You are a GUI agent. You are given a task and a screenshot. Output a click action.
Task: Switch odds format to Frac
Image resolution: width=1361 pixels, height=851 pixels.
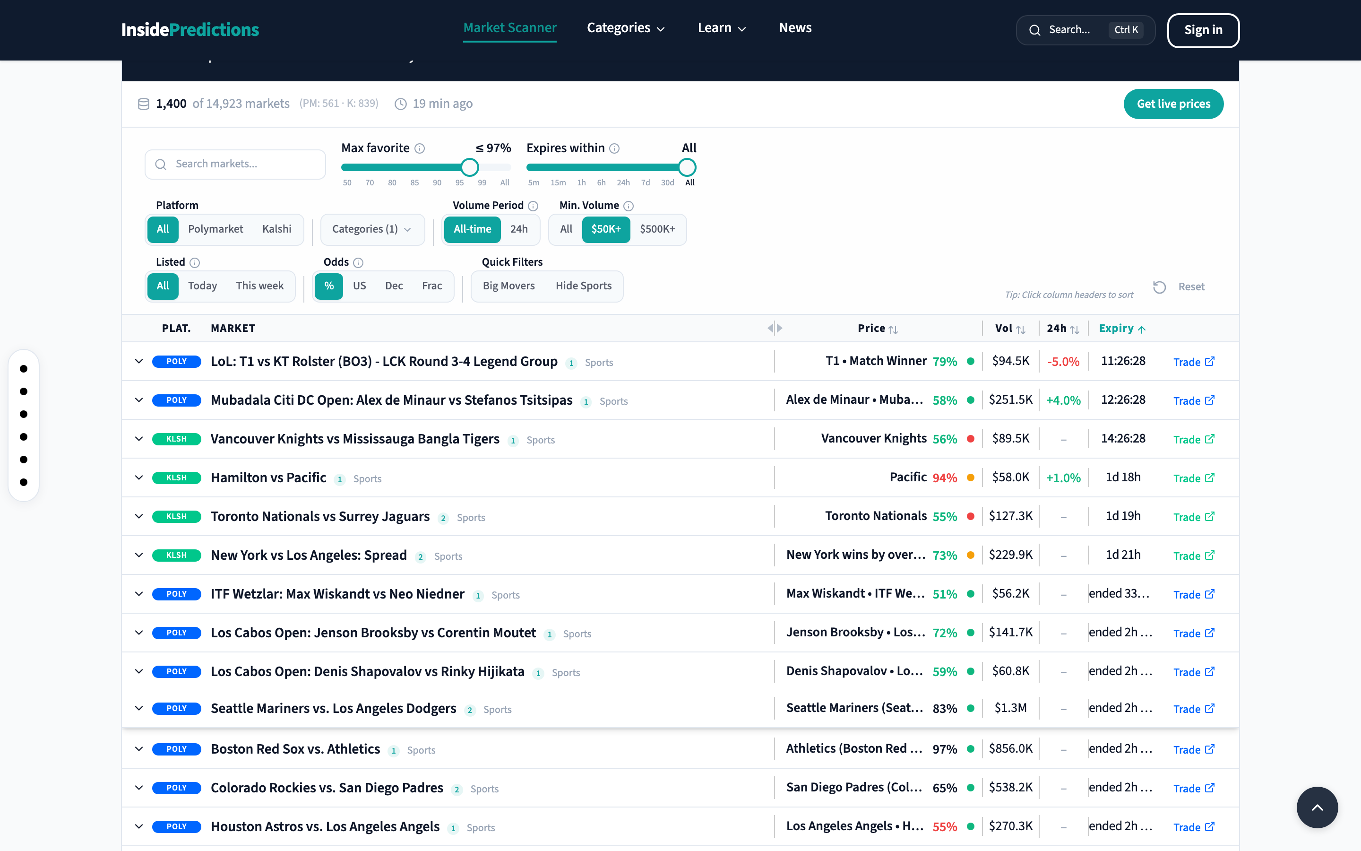click(432, 286)
